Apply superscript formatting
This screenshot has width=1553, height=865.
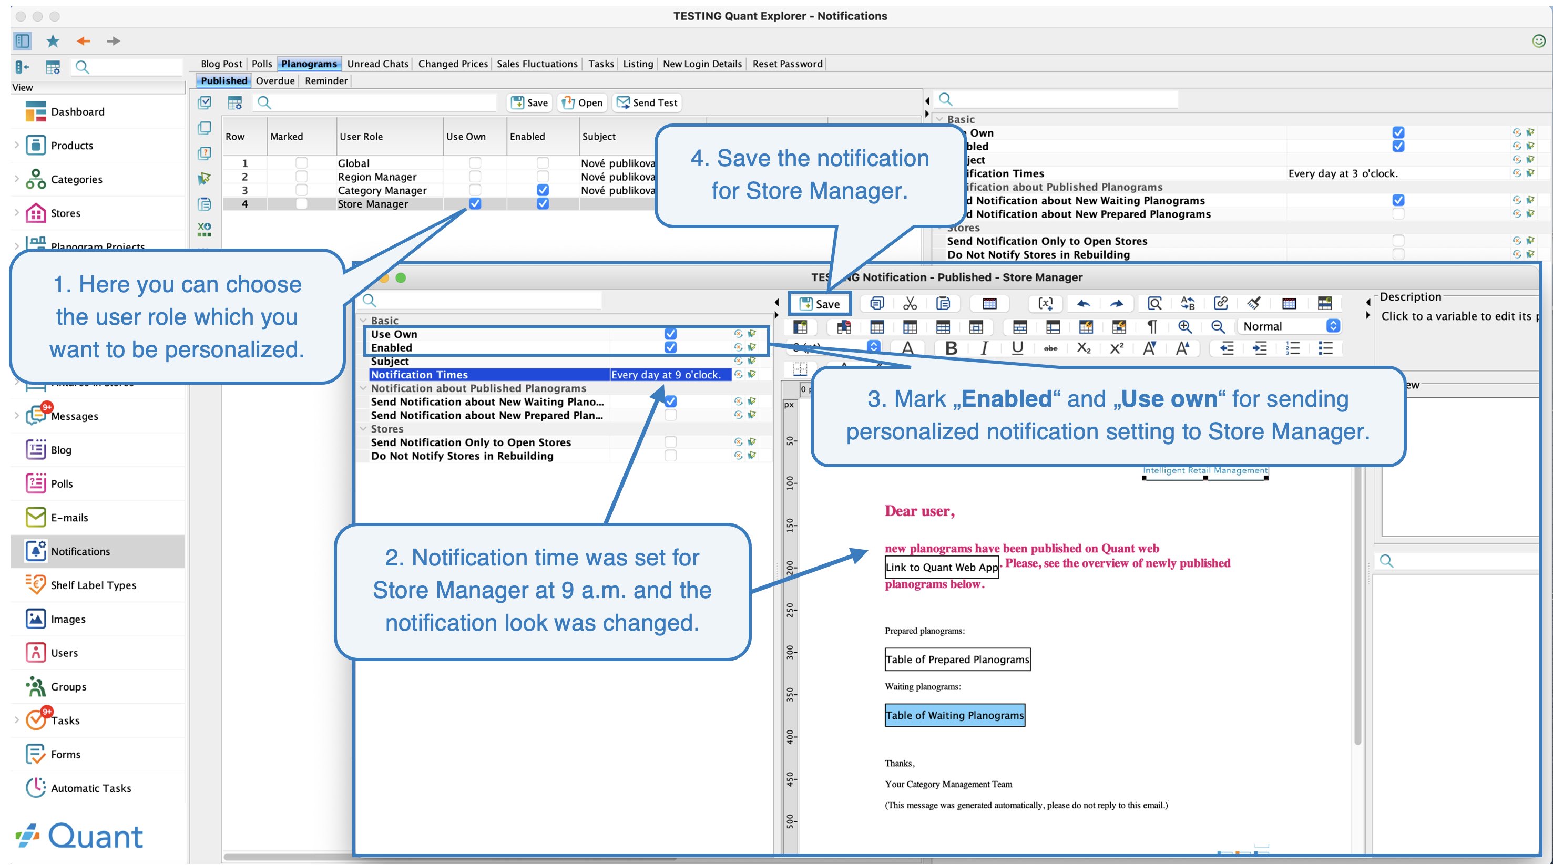(1117, 348)
